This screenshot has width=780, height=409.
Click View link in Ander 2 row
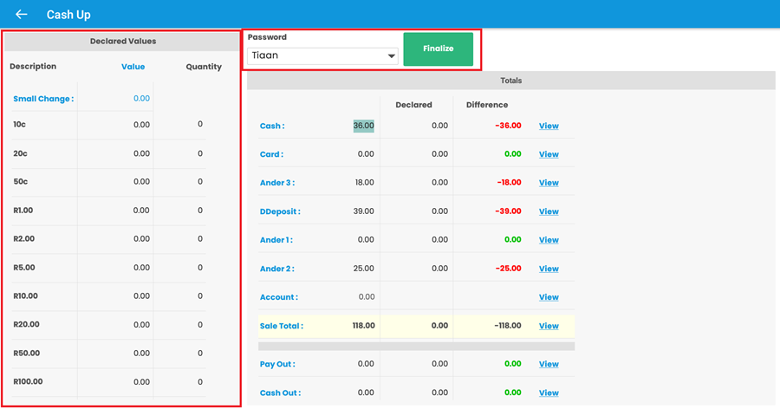549,269
